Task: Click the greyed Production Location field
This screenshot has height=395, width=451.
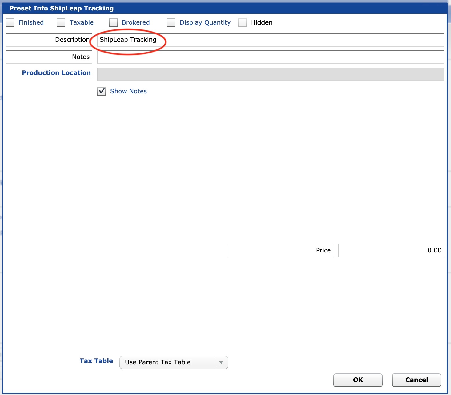Action: [271, 74]
